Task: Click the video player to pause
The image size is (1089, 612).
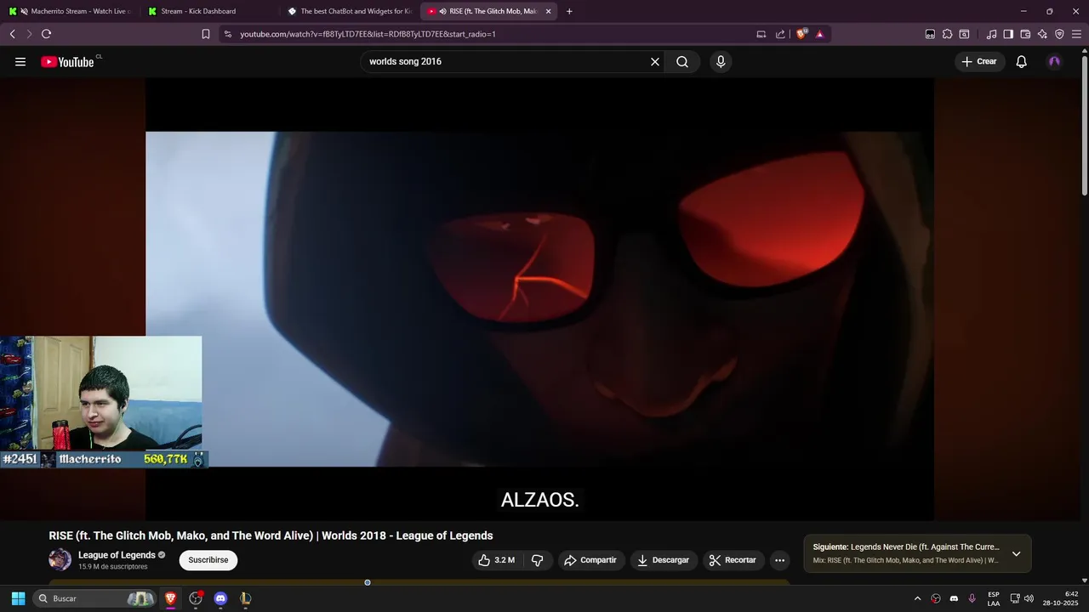Action: 539,297
